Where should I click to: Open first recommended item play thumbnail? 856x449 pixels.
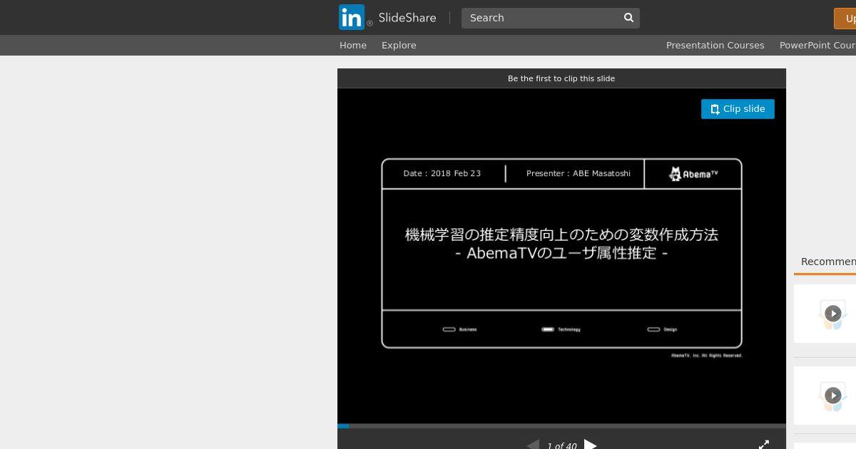832,314
